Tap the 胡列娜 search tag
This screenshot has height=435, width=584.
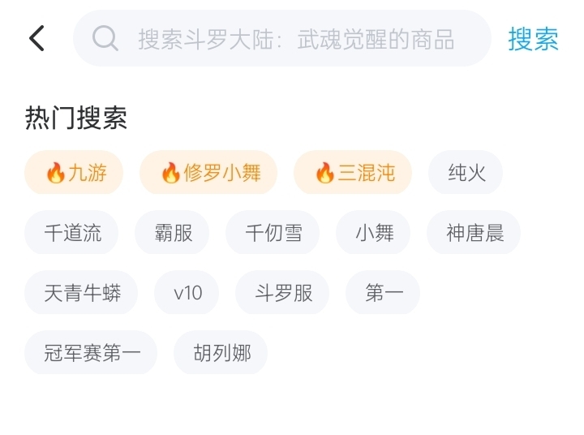pos(221,353)
